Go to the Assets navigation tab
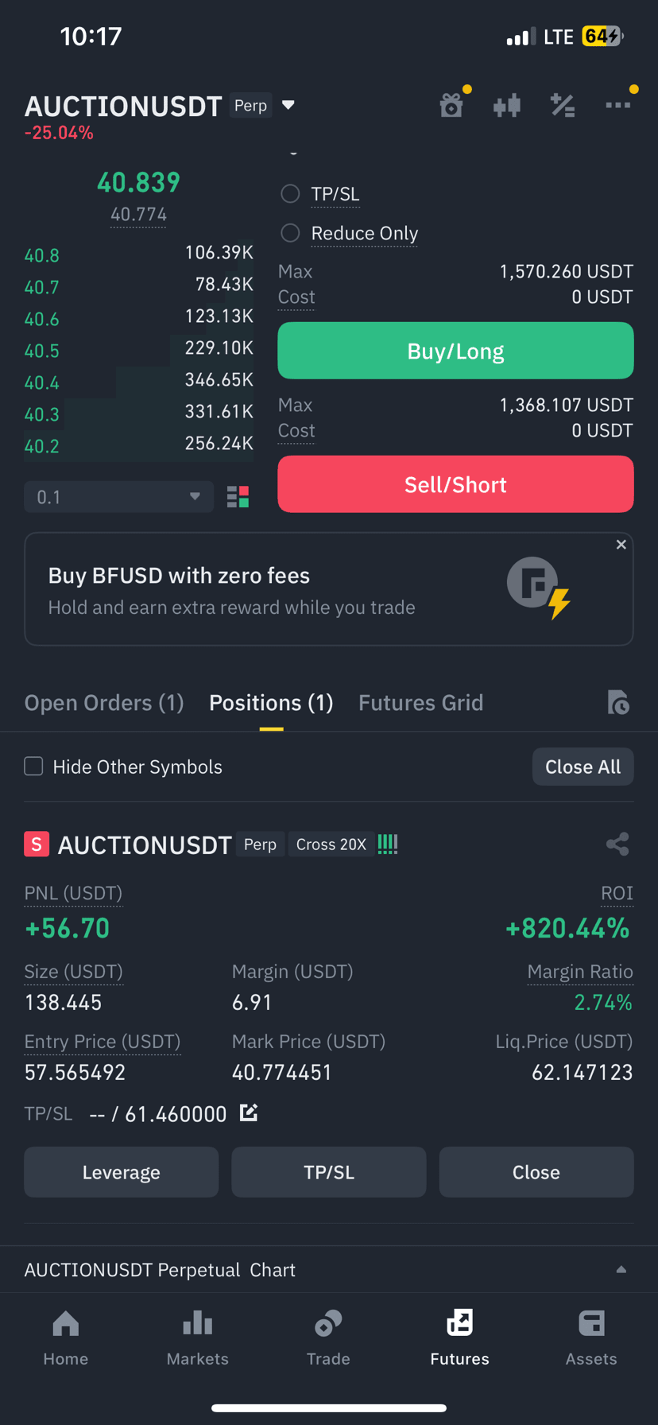This screenshot has width=658, height=1425. (x=591, y=1338)
